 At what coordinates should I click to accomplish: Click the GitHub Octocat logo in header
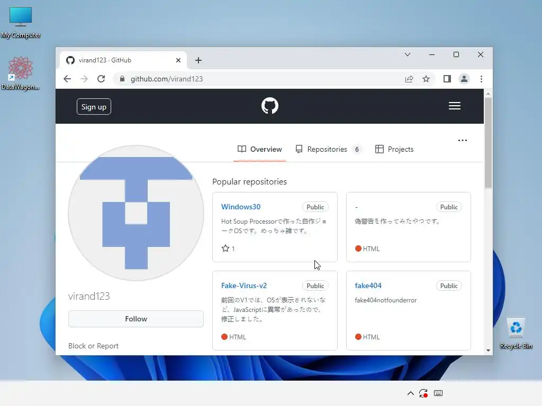(269, 106)
